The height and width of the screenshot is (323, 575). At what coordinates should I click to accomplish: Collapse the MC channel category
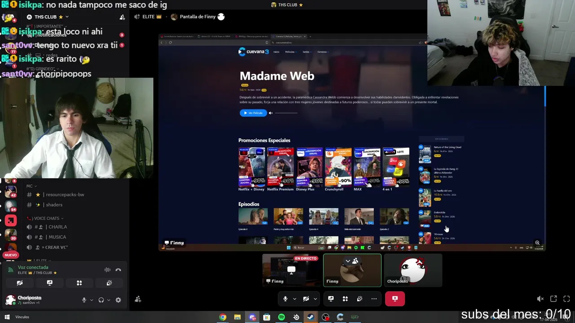[31, 186]
